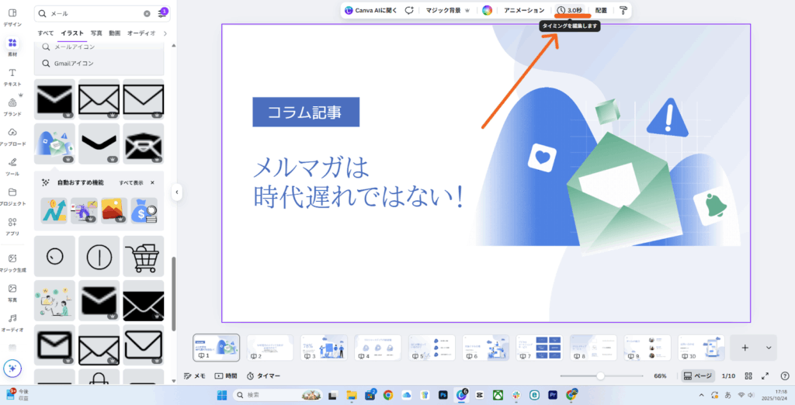Click the paint roller style copy icon

point(623,10)
